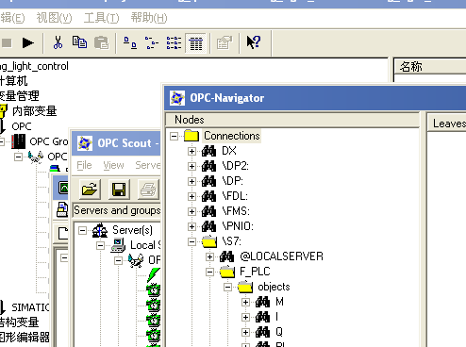Screen dimensions: 466x347
Task: Select 图形编辑器 in the WinCC tree
Action: coord(25,338)
